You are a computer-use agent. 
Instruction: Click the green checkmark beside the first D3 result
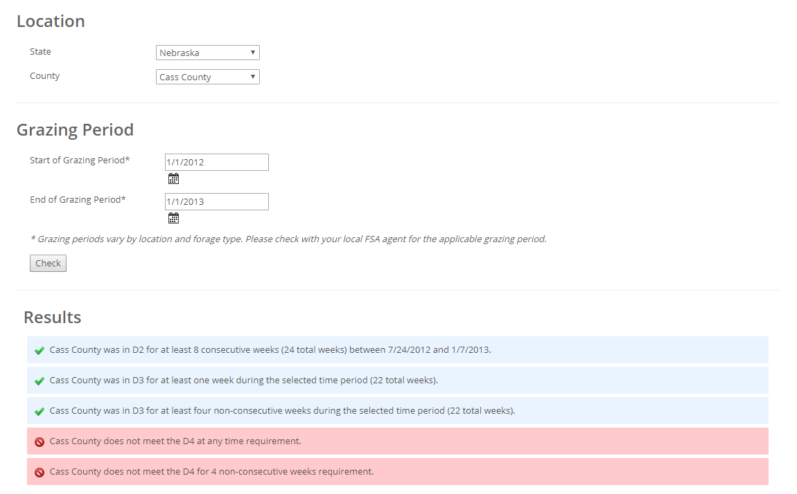40,381
